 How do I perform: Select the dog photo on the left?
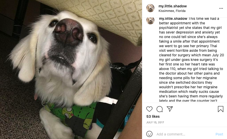point(71,69)
